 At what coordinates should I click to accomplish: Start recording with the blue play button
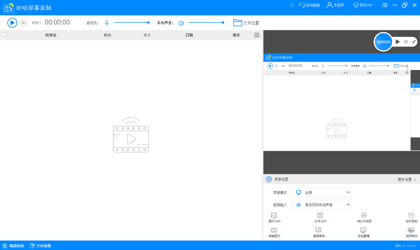point(12,23)
